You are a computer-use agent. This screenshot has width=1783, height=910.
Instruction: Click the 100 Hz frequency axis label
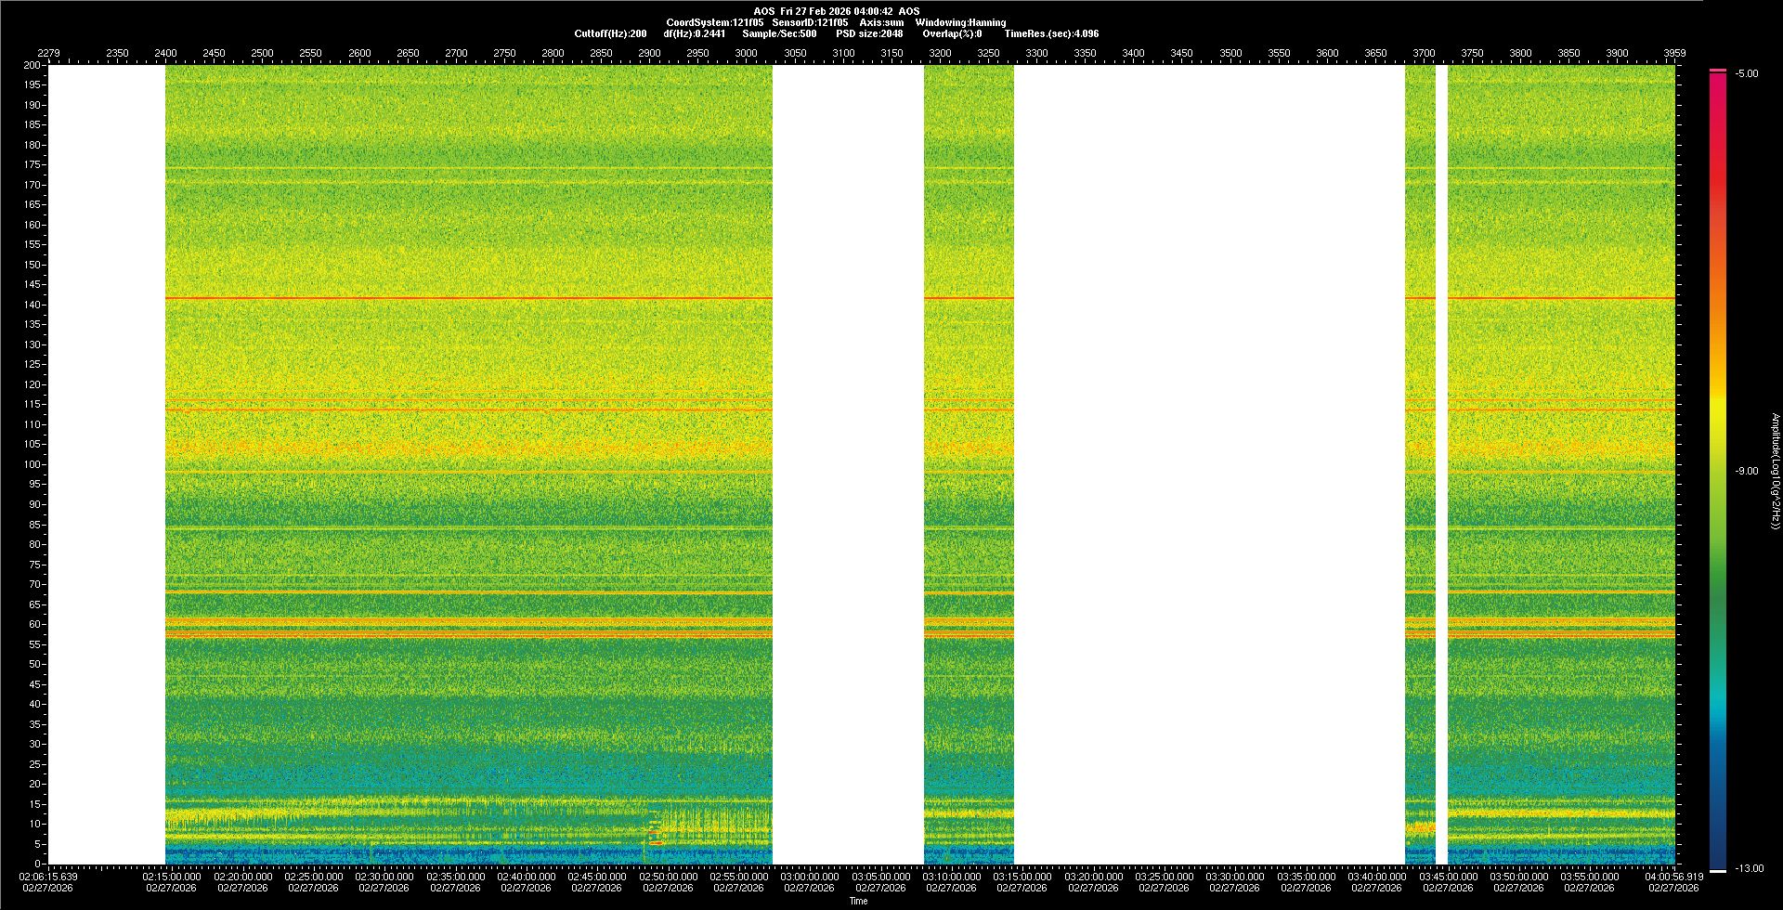click(x=33, y=464)
